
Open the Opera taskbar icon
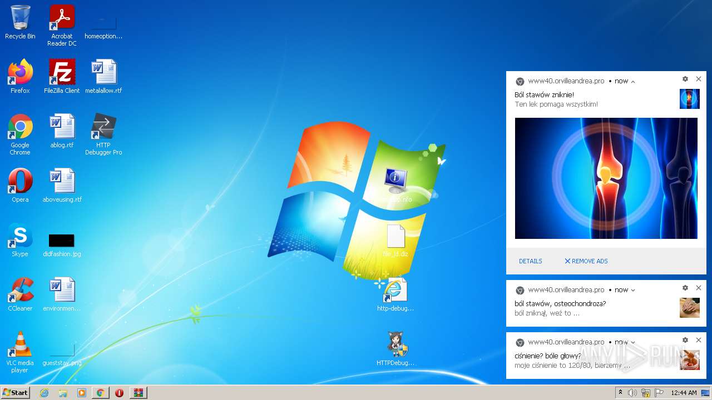(x=119, y=393)
